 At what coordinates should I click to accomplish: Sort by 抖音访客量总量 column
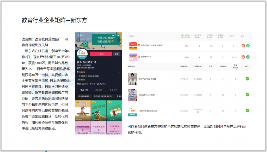click(x=211, y=36)
